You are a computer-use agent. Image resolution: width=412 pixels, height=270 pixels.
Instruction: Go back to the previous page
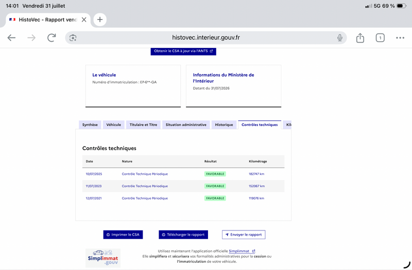pyautogui.click(x=11, y=38)
